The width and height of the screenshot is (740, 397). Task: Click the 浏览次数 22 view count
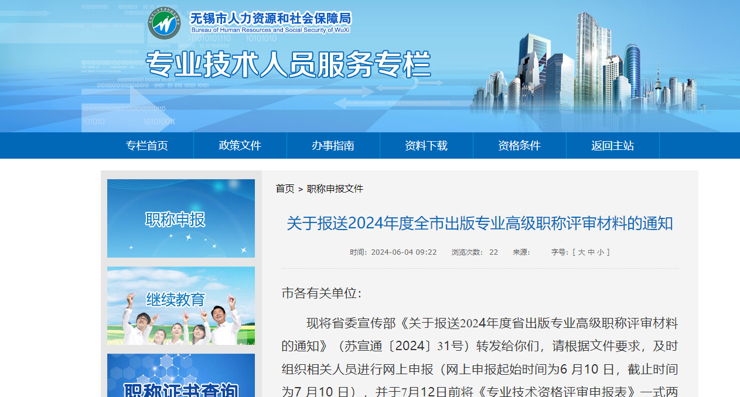475,252
